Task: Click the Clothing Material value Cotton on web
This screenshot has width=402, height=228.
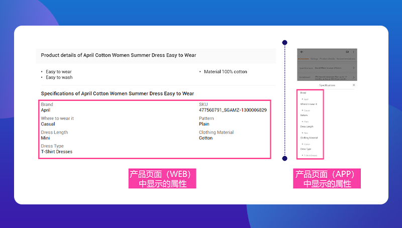Action: coord(206,138)
